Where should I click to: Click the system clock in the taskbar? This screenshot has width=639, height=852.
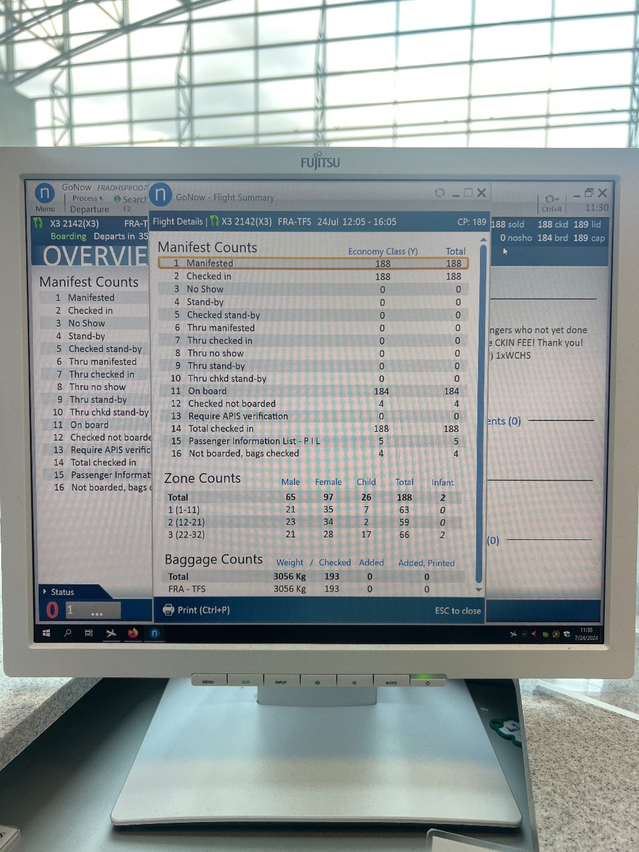(587, 634)
